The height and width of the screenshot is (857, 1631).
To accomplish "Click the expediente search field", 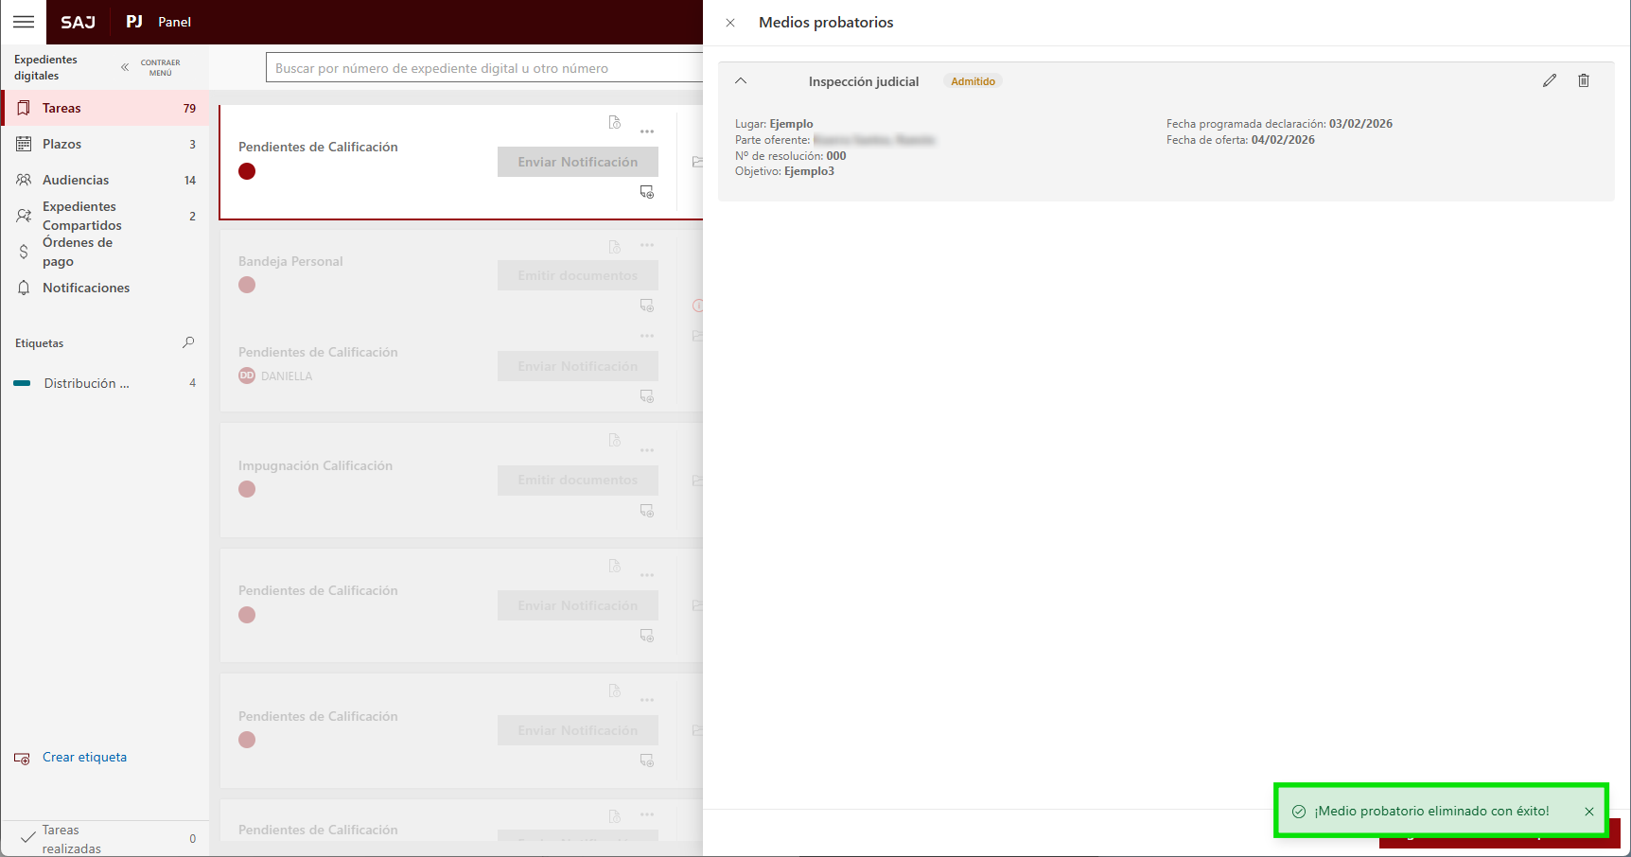I will pos(482,68).
